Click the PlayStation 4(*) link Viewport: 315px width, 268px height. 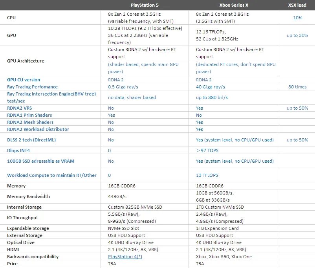[125, 257]
